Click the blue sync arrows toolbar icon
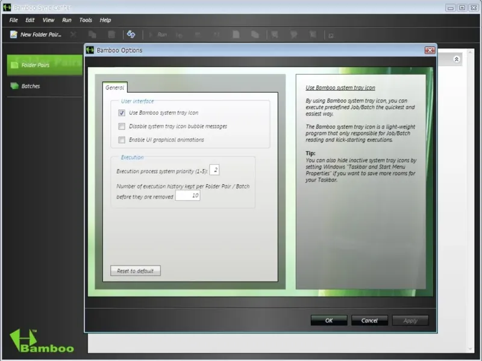482x361 pixels. (x=131, y=34)
